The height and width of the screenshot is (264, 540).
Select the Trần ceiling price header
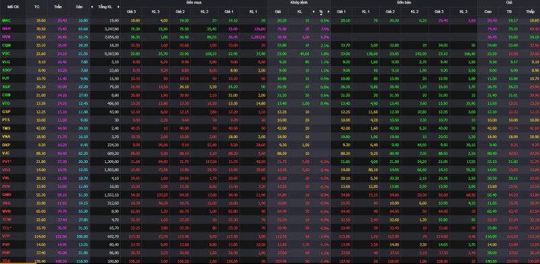(57, 7)
